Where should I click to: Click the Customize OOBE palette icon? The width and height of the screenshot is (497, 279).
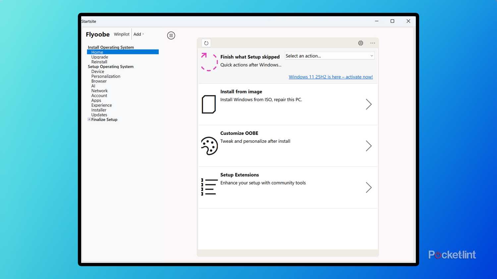point(209,146)
